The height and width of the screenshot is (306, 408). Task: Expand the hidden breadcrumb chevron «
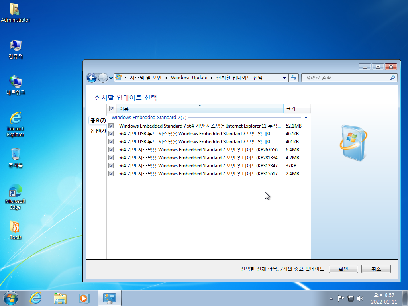click(x=125, y=78)
